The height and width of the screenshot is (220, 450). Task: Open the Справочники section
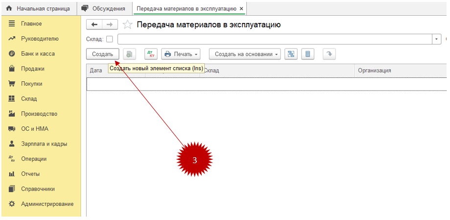click(x=38, y=189)
